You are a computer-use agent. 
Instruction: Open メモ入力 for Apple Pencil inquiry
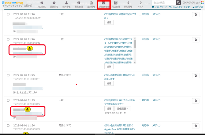(156, 125)
